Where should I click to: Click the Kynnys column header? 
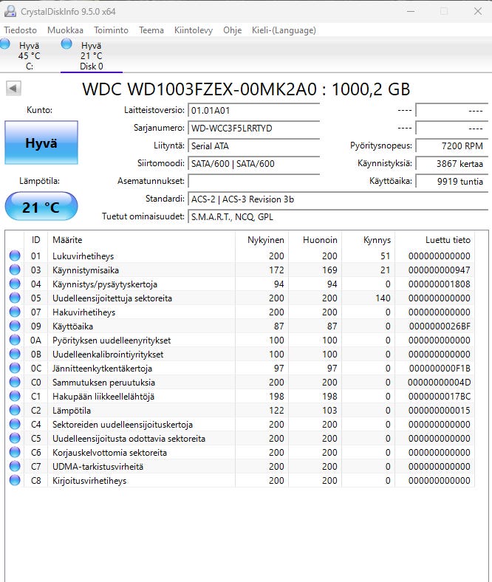(369, 240)
